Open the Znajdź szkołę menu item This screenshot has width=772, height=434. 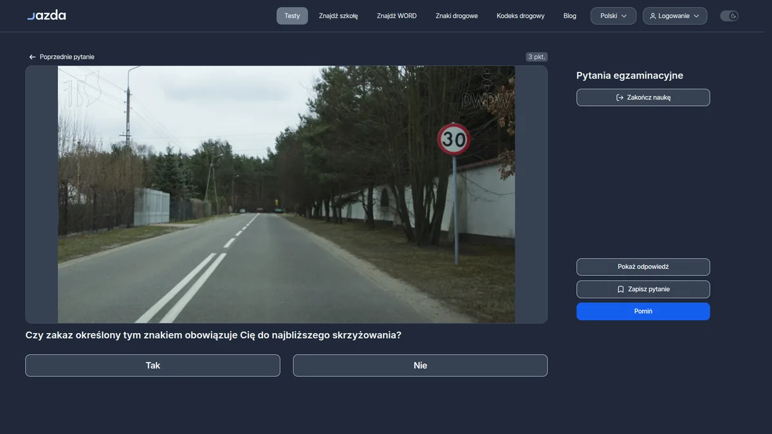tap(338, 16)
